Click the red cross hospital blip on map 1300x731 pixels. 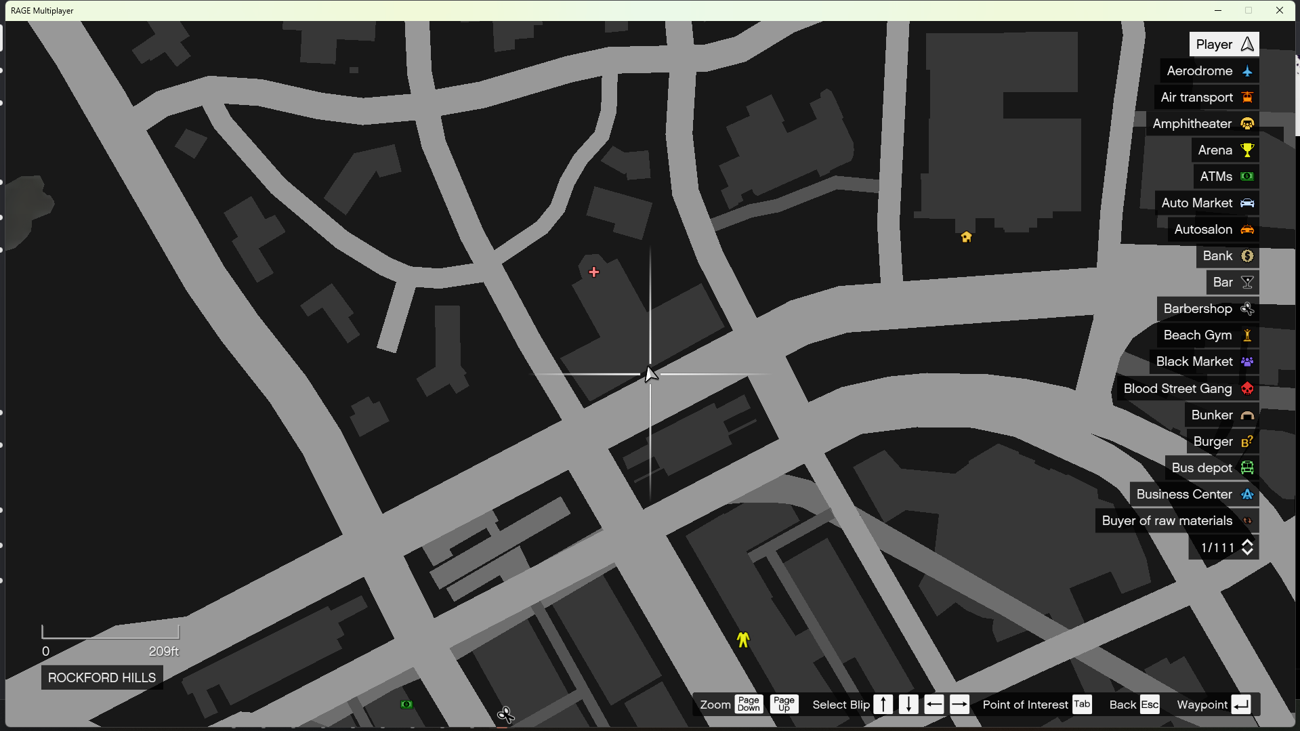click(594, 272)
